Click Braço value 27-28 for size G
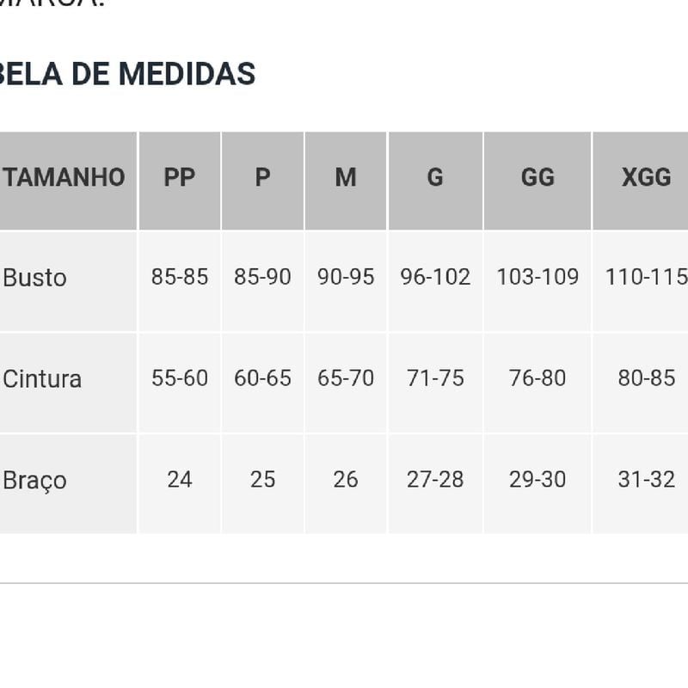This screenshot has height=688, width=688. pyautogui.click(x=435, y=479)
